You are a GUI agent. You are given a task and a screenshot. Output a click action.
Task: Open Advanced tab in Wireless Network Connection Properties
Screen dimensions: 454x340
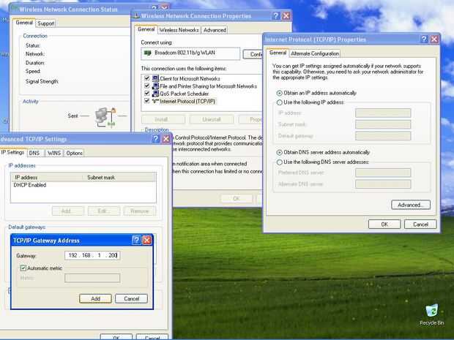tap(215, 30)
